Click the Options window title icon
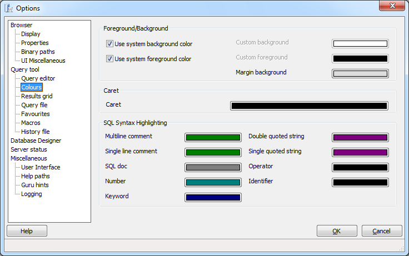The width and height of the screenshot is (409, 256). pyautogui.click(x=8, y=8)
